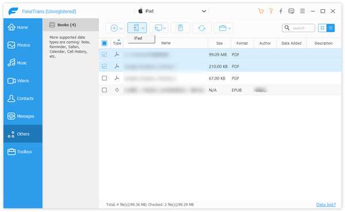Open the Data lost? link
Image resolution: width=345 pixels, height=212 pixels.
(326, 205)
